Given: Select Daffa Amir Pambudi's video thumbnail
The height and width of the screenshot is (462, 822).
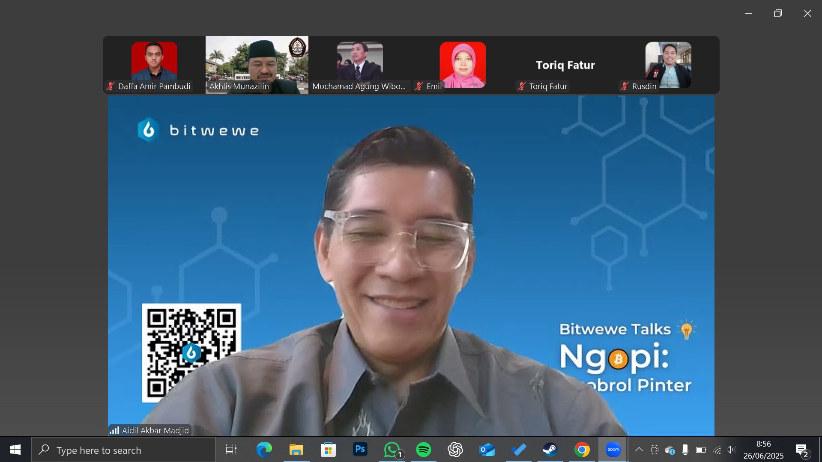Looking at the screenshot, I should pos(154,65).
